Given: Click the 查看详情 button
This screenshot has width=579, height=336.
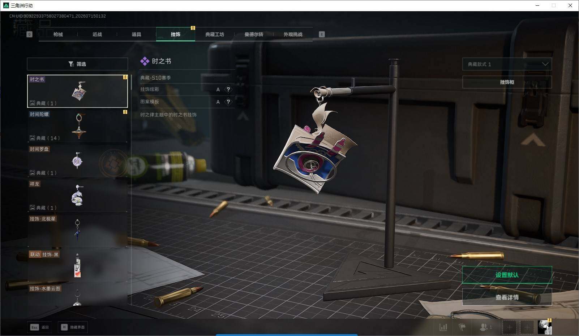Looking at the screenshot, I should coord(507,297).
